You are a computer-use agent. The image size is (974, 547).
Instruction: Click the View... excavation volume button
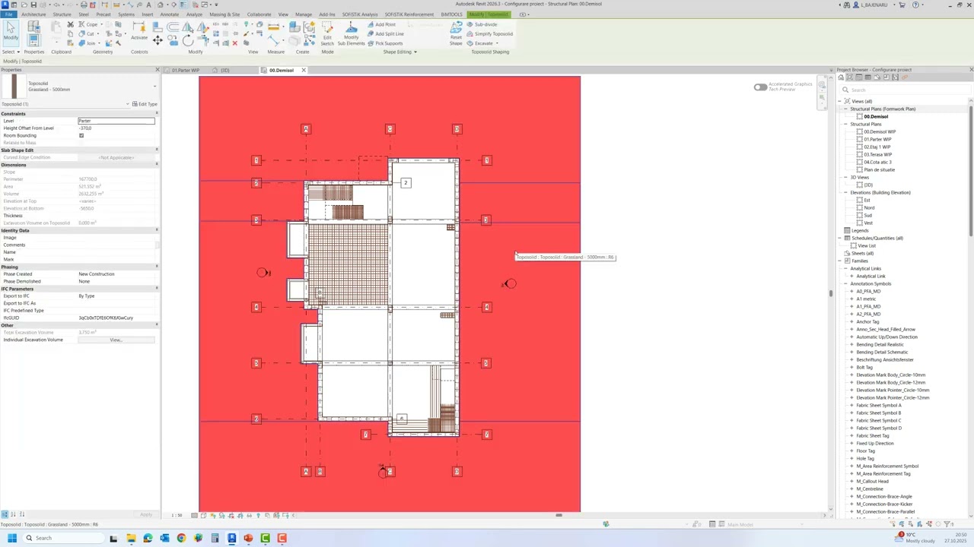pyautogui.click(x=116, y=340)
